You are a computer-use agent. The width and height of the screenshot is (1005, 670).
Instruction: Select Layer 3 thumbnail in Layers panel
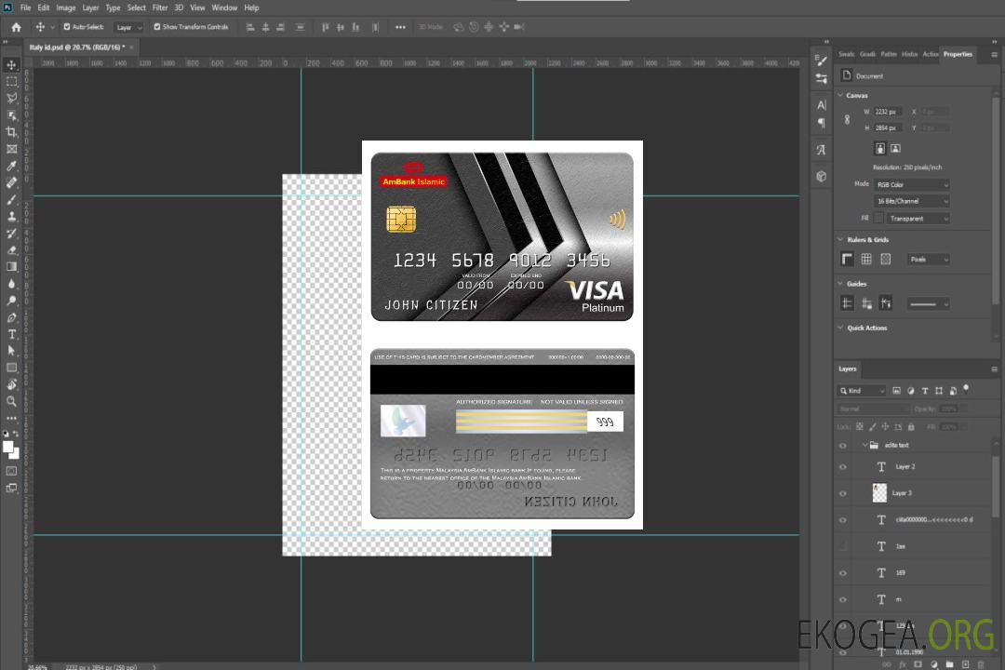(x=880, y=492)
